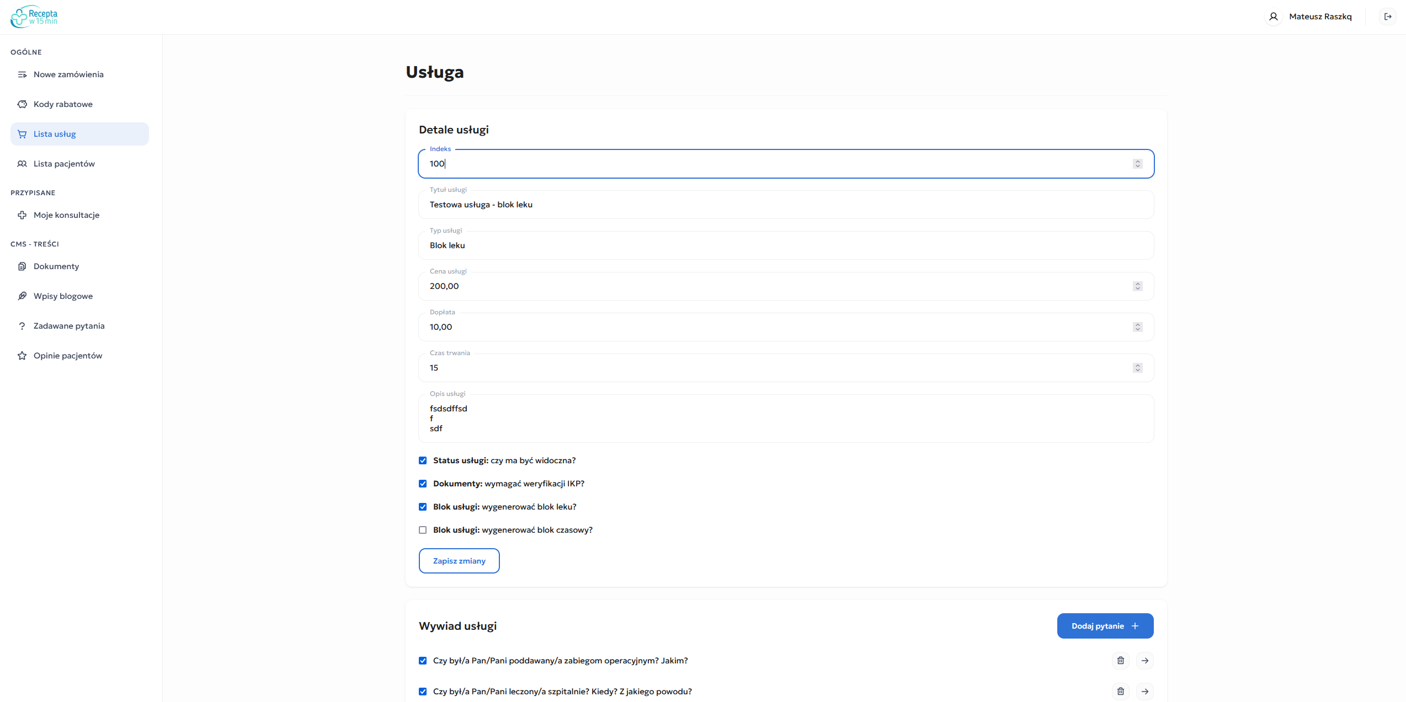Click the plus icon on Dodaj pytanie
Viewport: 1406px width, 702px height.
[x=1135, y=626]
